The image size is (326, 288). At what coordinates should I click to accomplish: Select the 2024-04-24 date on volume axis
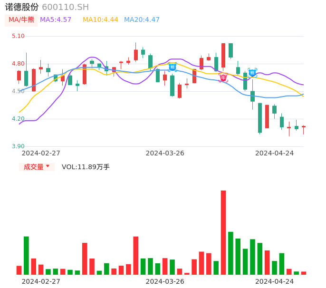point(275,281)
